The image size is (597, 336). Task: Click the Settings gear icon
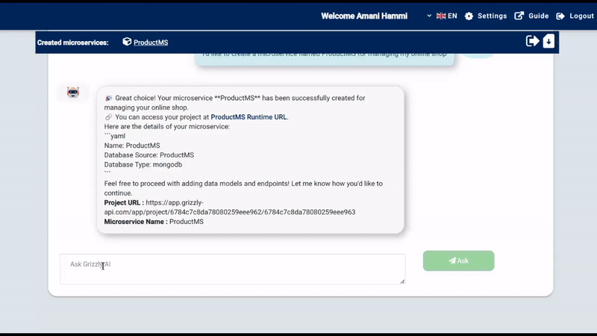click(x=469, y=16)
